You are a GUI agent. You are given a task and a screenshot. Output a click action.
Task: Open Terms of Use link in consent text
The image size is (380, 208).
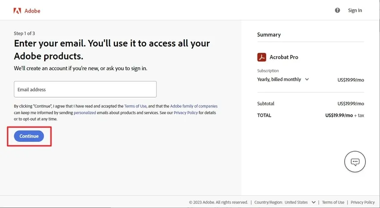(x=135, y=106)
